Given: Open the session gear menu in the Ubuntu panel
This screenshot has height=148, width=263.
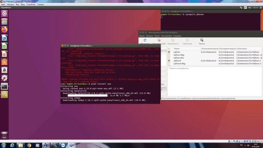Looking at the screenshot, I should [x=261, y=7].
